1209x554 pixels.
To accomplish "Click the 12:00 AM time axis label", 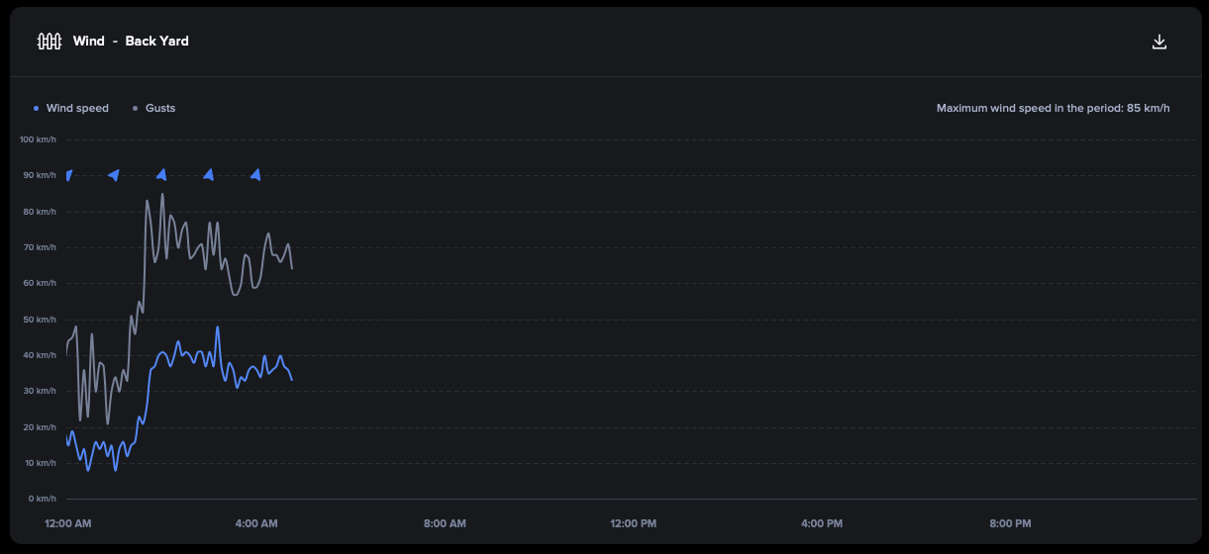I will pyautogui.click(x=68, y=523).
